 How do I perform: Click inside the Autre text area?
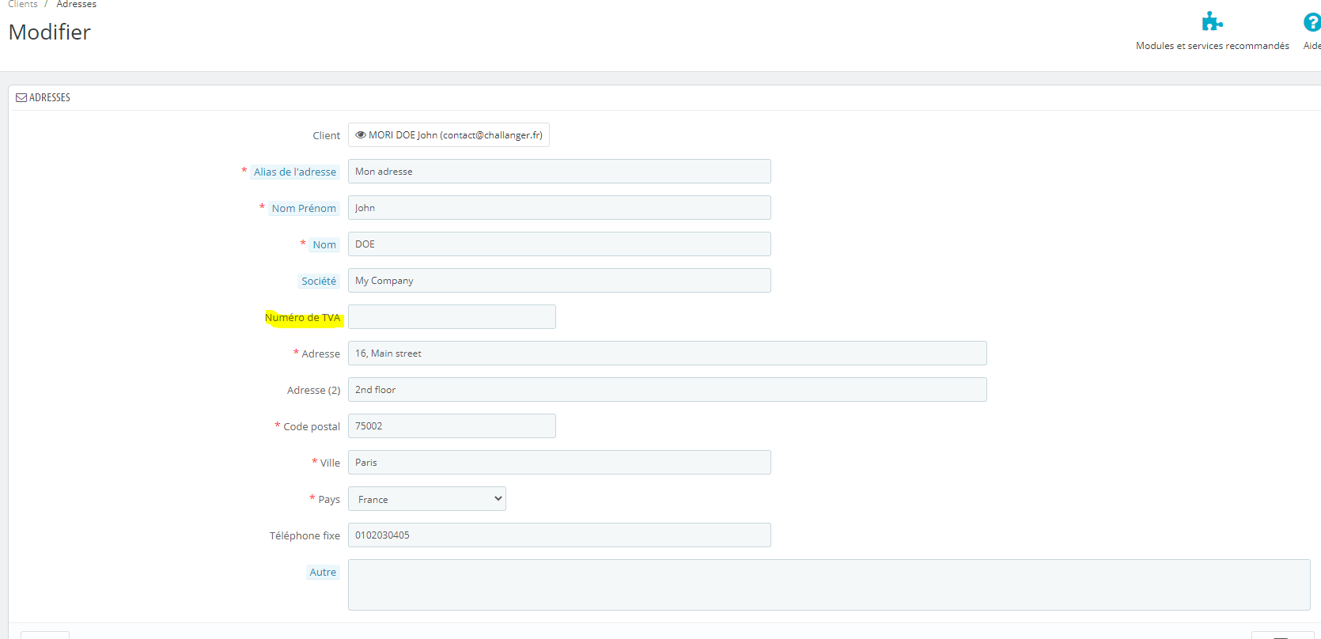829,585
